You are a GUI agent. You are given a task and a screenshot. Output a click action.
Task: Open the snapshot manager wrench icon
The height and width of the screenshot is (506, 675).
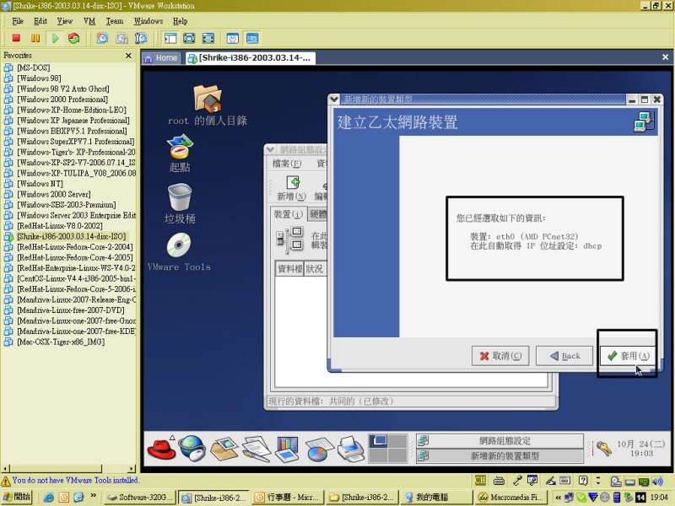coord(141,38)
